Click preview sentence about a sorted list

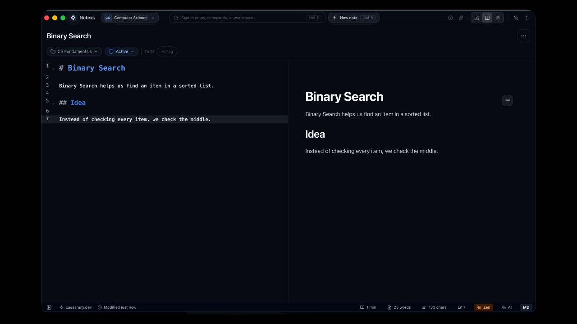point(368,114)
